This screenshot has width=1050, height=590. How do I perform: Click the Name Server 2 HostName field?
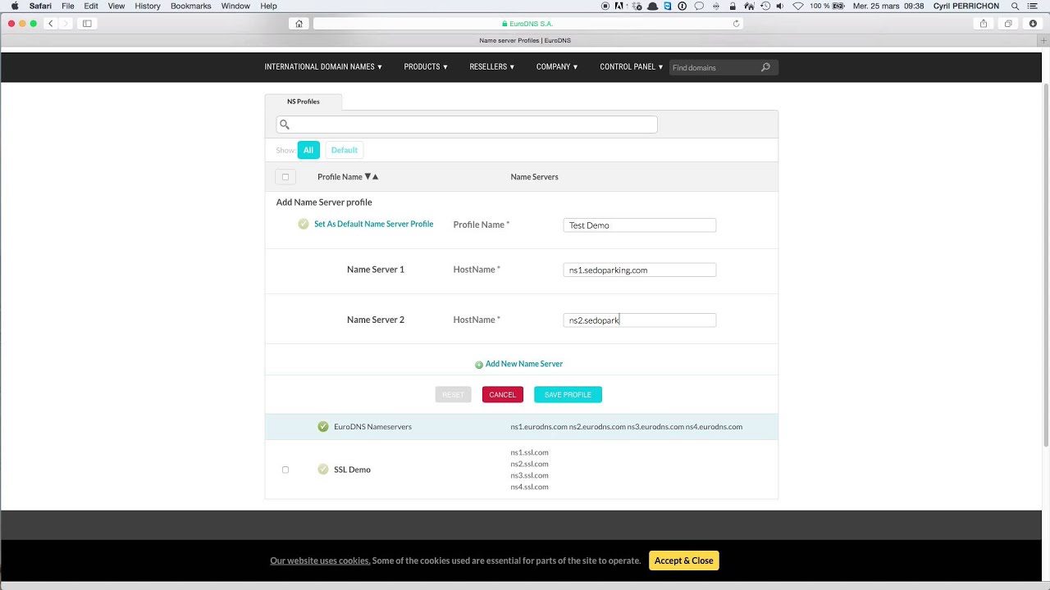640,320
